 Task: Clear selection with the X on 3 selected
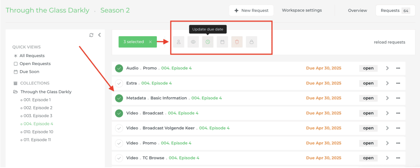pyautogui.click(x=150, y=42)
